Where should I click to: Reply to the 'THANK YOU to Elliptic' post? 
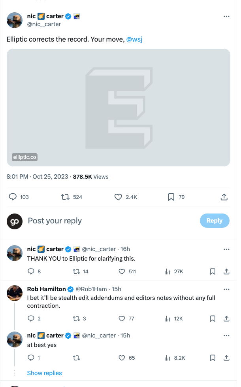(31, 271)
